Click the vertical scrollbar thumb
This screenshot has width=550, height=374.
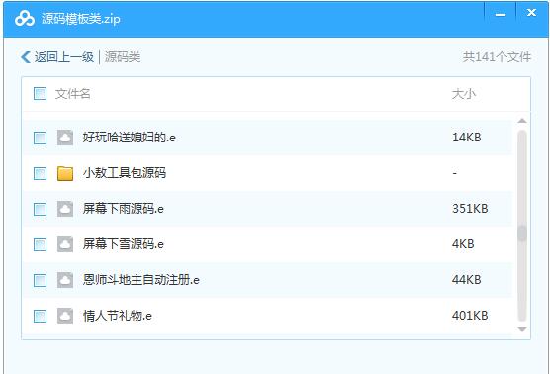point(522,234)
